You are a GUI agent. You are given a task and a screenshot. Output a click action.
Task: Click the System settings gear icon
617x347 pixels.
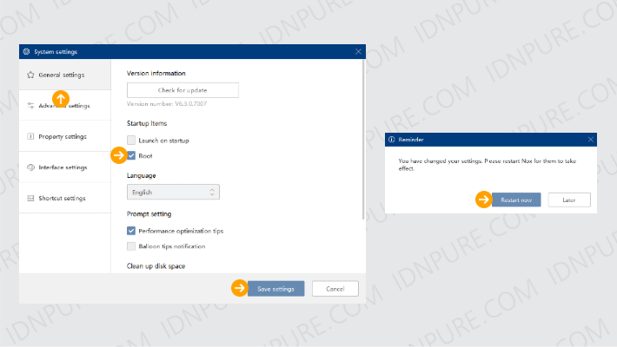[26, 51]
